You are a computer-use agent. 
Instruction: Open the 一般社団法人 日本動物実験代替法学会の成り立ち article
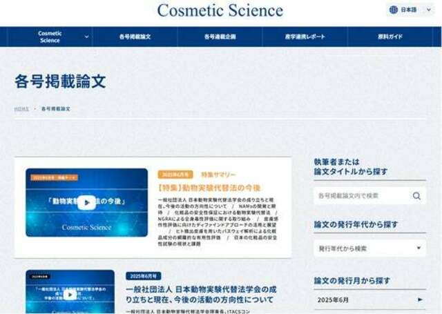(x=201, y=294)
